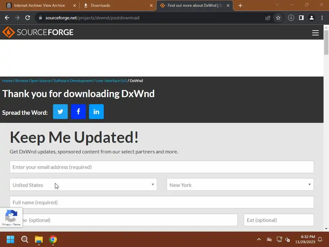This screenshot has width=329, height=247.
Task: Open Windows Start menu
Action: pos(10,239)
